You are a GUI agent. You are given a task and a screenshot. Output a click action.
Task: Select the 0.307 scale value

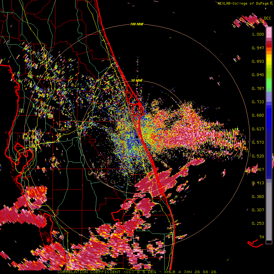click(x=258, y=210)
